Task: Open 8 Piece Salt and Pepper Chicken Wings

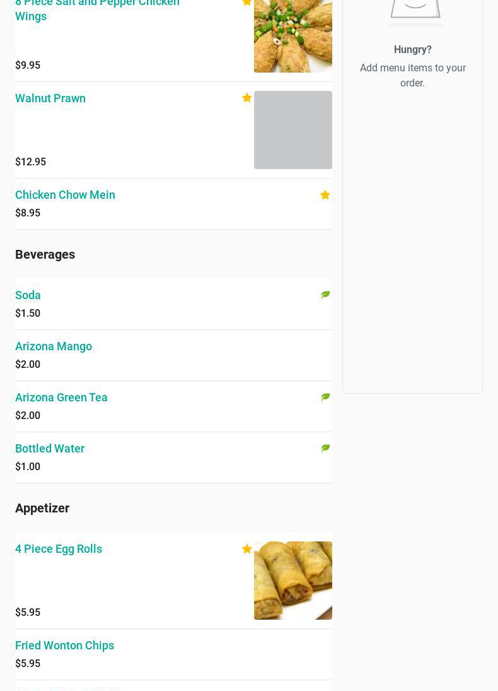Action: pos(97,9)
